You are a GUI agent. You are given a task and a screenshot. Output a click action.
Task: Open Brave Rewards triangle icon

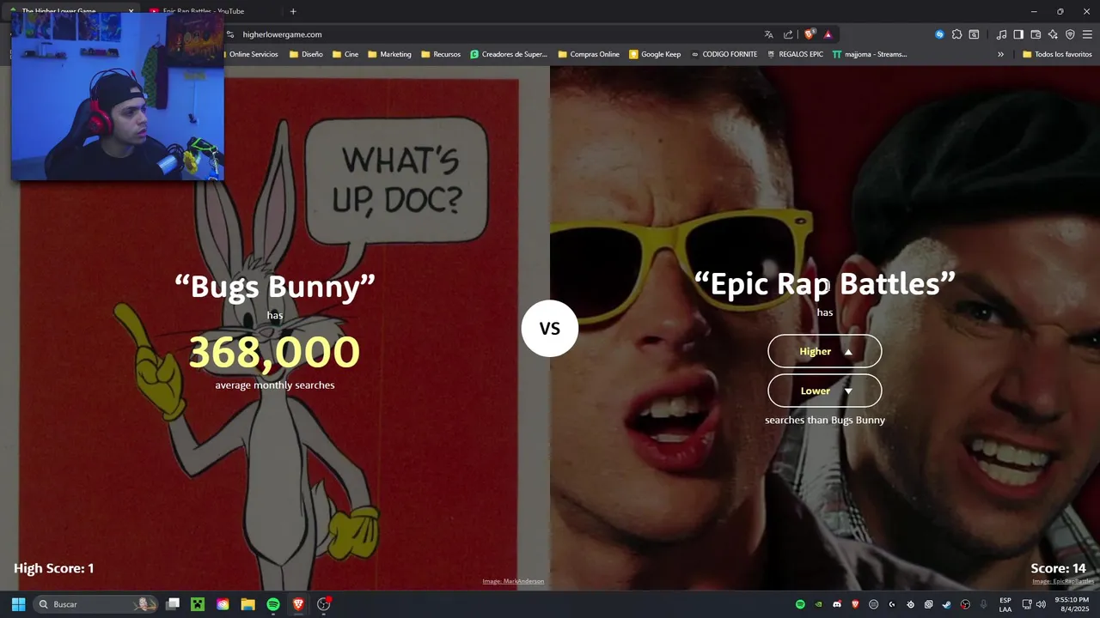[x=828, y=34]
